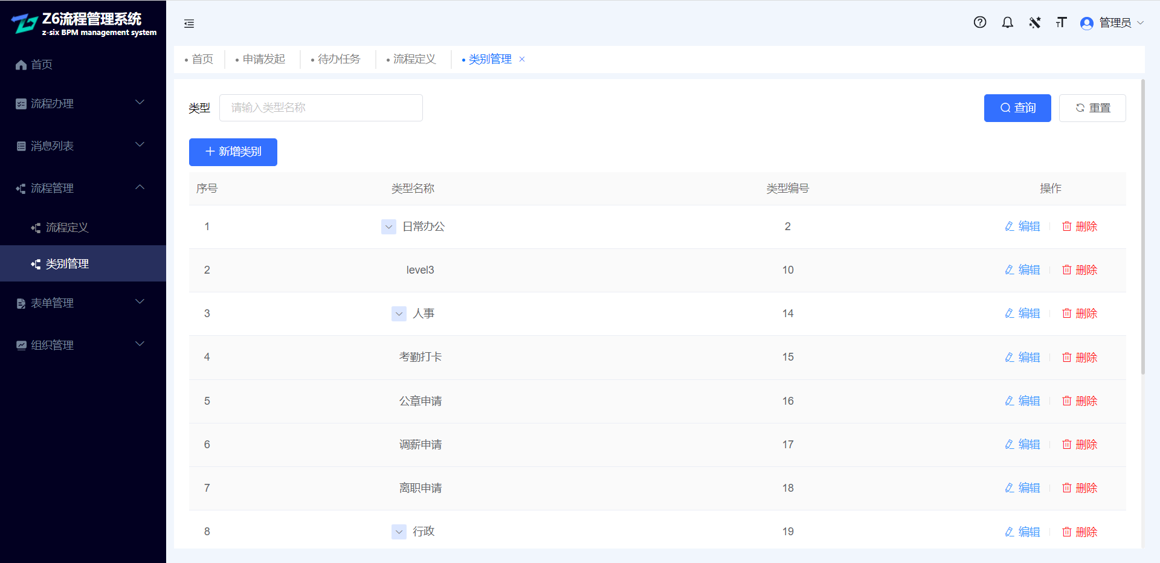This screenshot has width=1160, height=563.
Task: Click edit pencil icon for 离职申请
Action: (1009, 488)
